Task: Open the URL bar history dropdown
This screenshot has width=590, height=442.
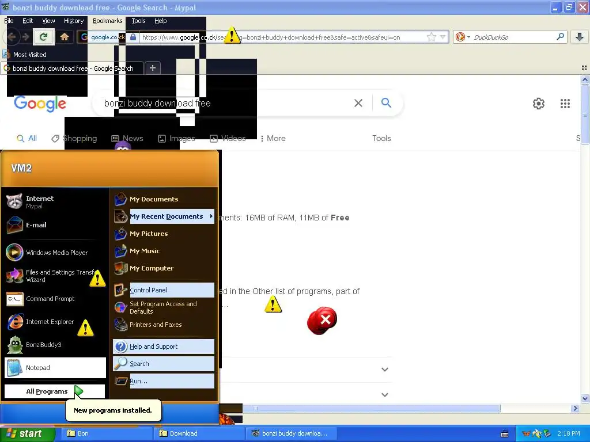Action: (443, 37)
